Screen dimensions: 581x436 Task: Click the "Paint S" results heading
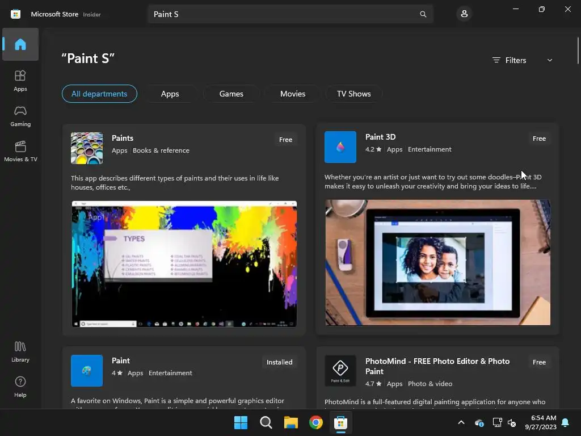click(88, 58)
